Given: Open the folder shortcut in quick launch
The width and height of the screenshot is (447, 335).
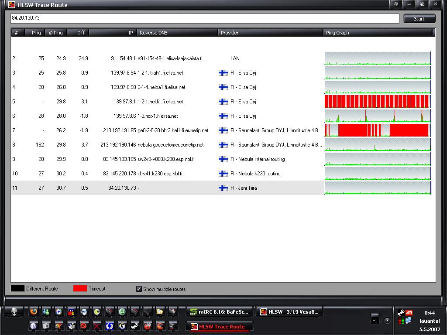Looking at the screenshot, I should coord(160,311).
